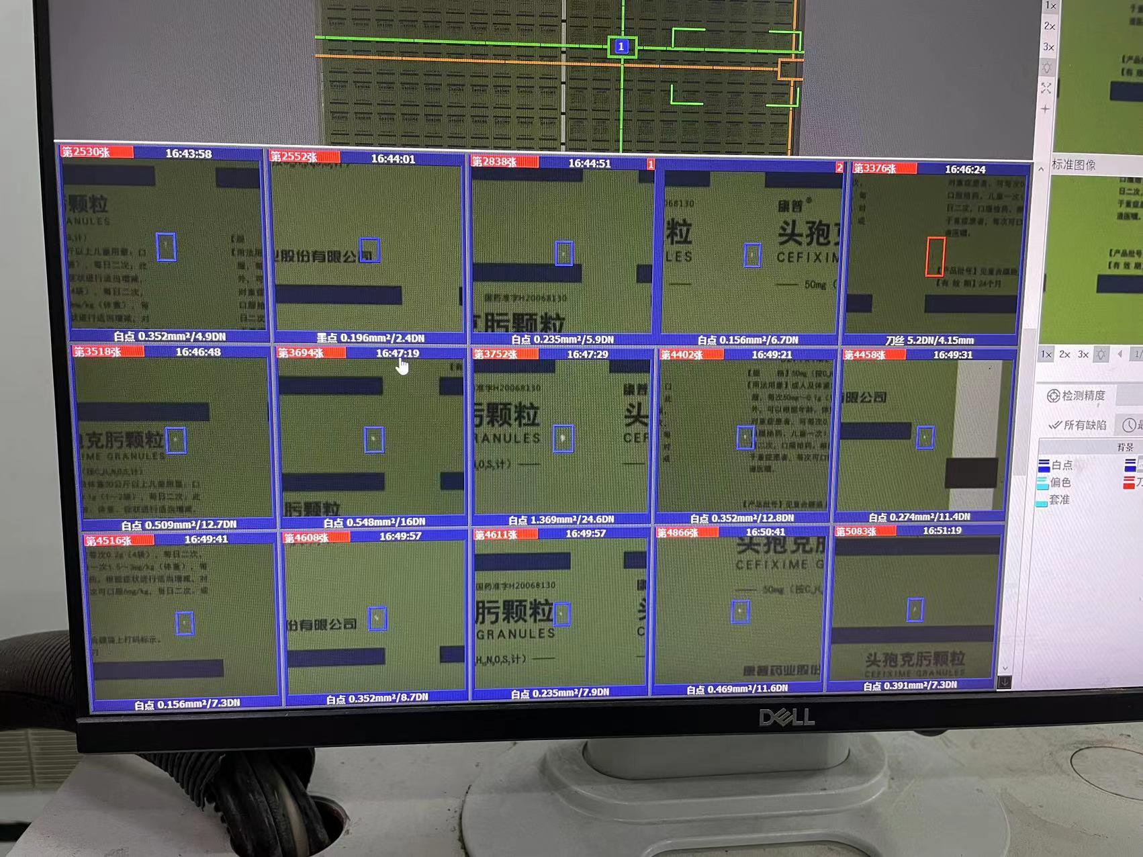Select the 所有缺陷 all defects filter
1143x857 pixels.
click(1078, 425)
